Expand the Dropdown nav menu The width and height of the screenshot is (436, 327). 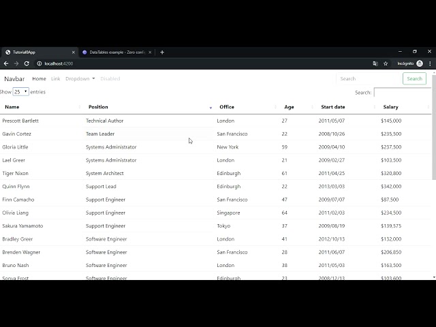click(80, 79)
